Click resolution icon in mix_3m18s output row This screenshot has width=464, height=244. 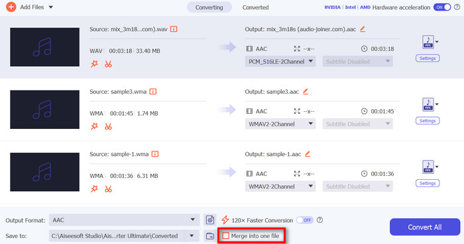coord(297,49)
